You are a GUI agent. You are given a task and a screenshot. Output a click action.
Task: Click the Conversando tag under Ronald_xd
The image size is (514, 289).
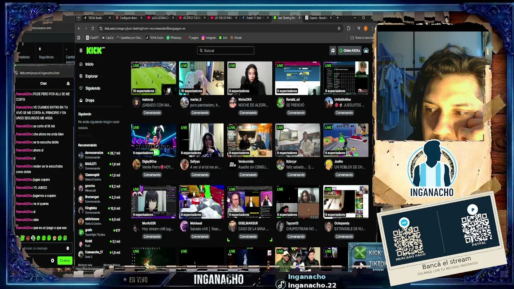[x=296, y=113]
